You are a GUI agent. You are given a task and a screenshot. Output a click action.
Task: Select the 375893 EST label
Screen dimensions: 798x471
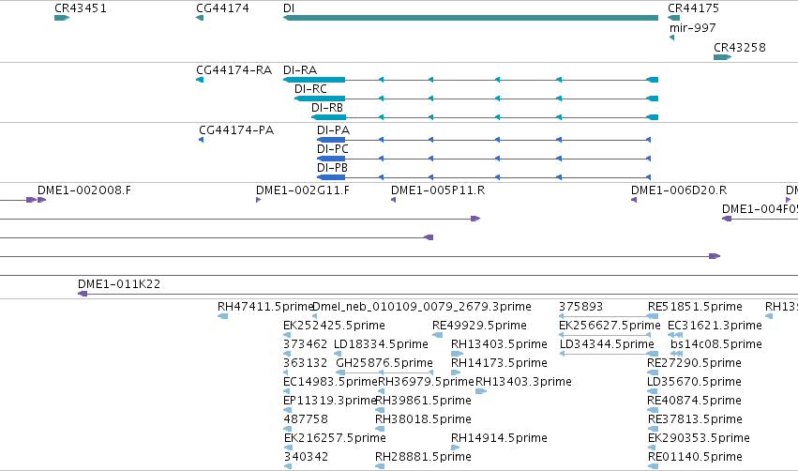click(580, 307)
